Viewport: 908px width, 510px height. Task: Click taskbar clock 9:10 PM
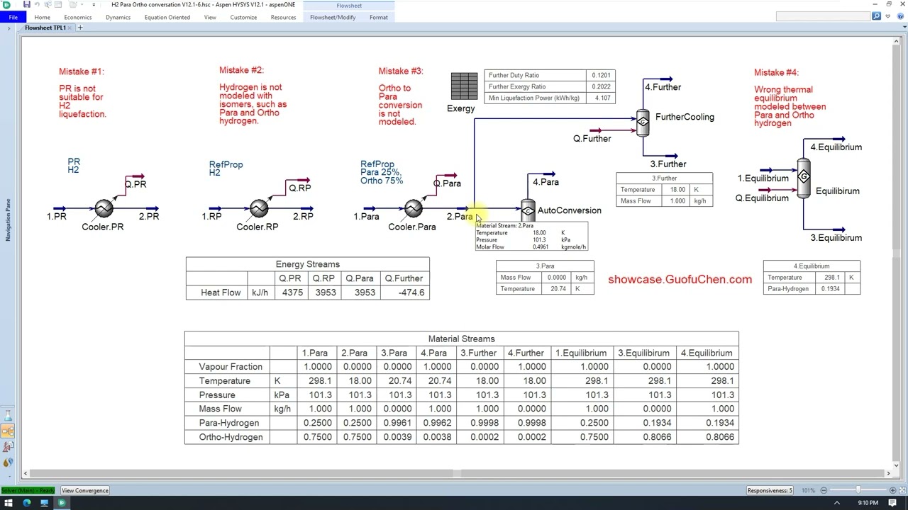tap(868, 503)
